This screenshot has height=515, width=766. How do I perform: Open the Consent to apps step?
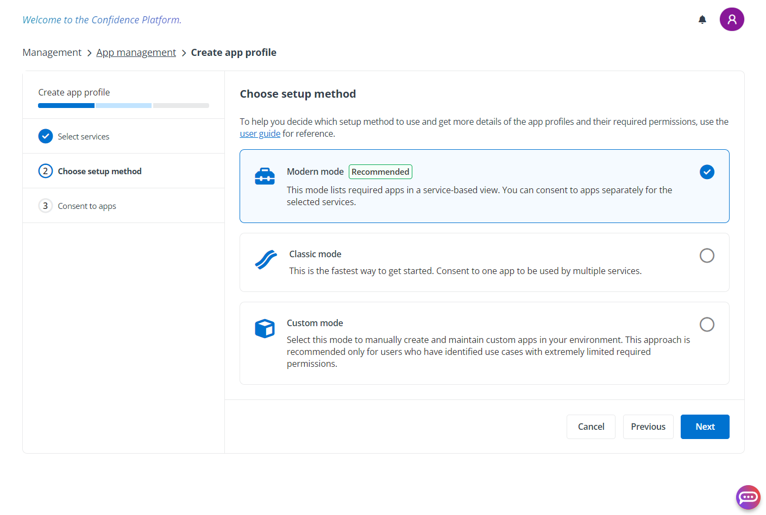coord(87,206)
